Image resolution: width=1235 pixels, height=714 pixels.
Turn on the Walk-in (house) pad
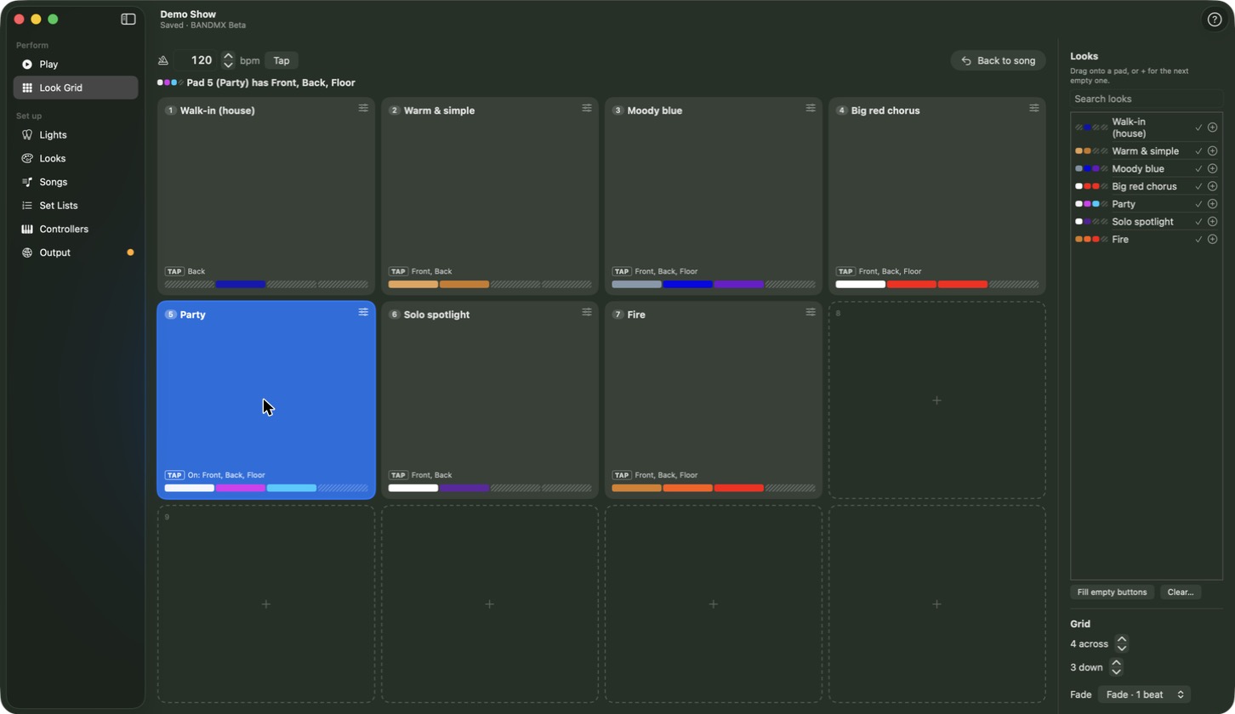266,195
